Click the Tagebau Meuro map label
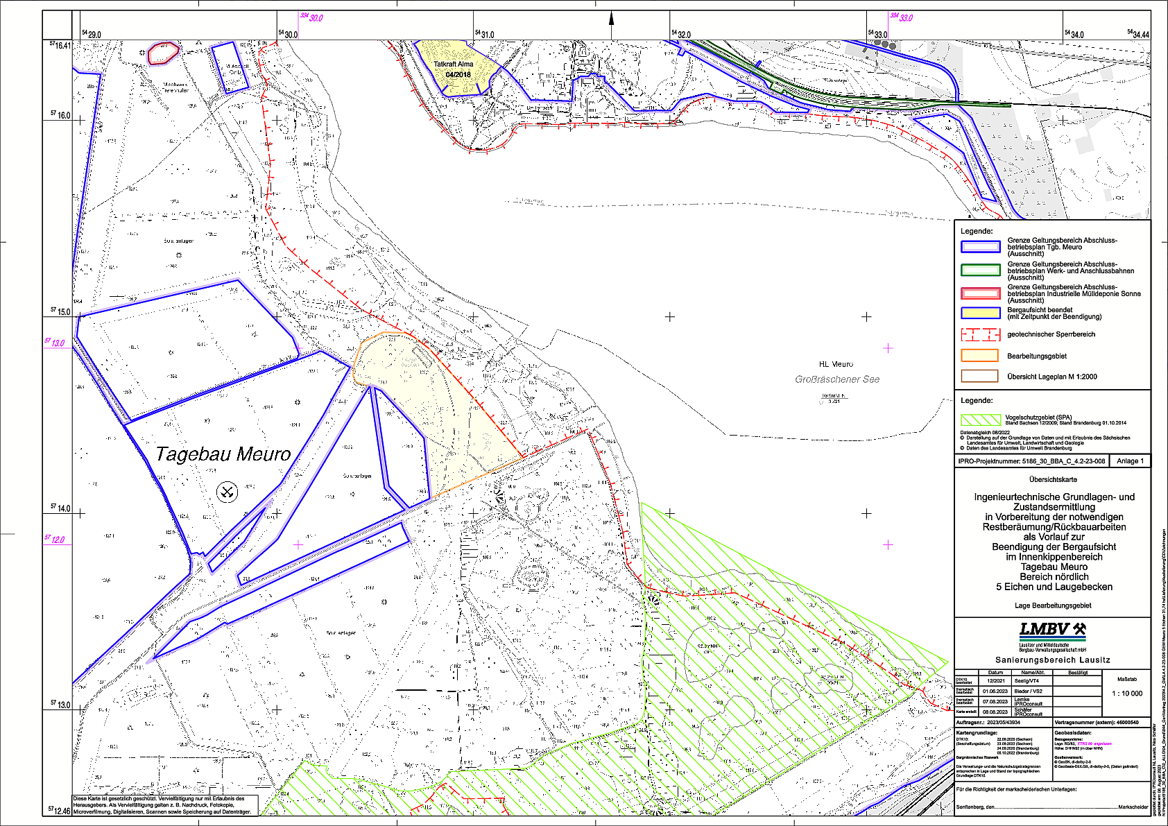 pos(223,454)
